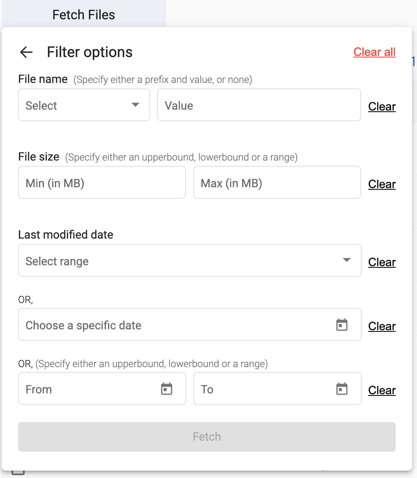Click the back arrow beside Filter options
The image size is (417, 478).
[x=26, y=52]
